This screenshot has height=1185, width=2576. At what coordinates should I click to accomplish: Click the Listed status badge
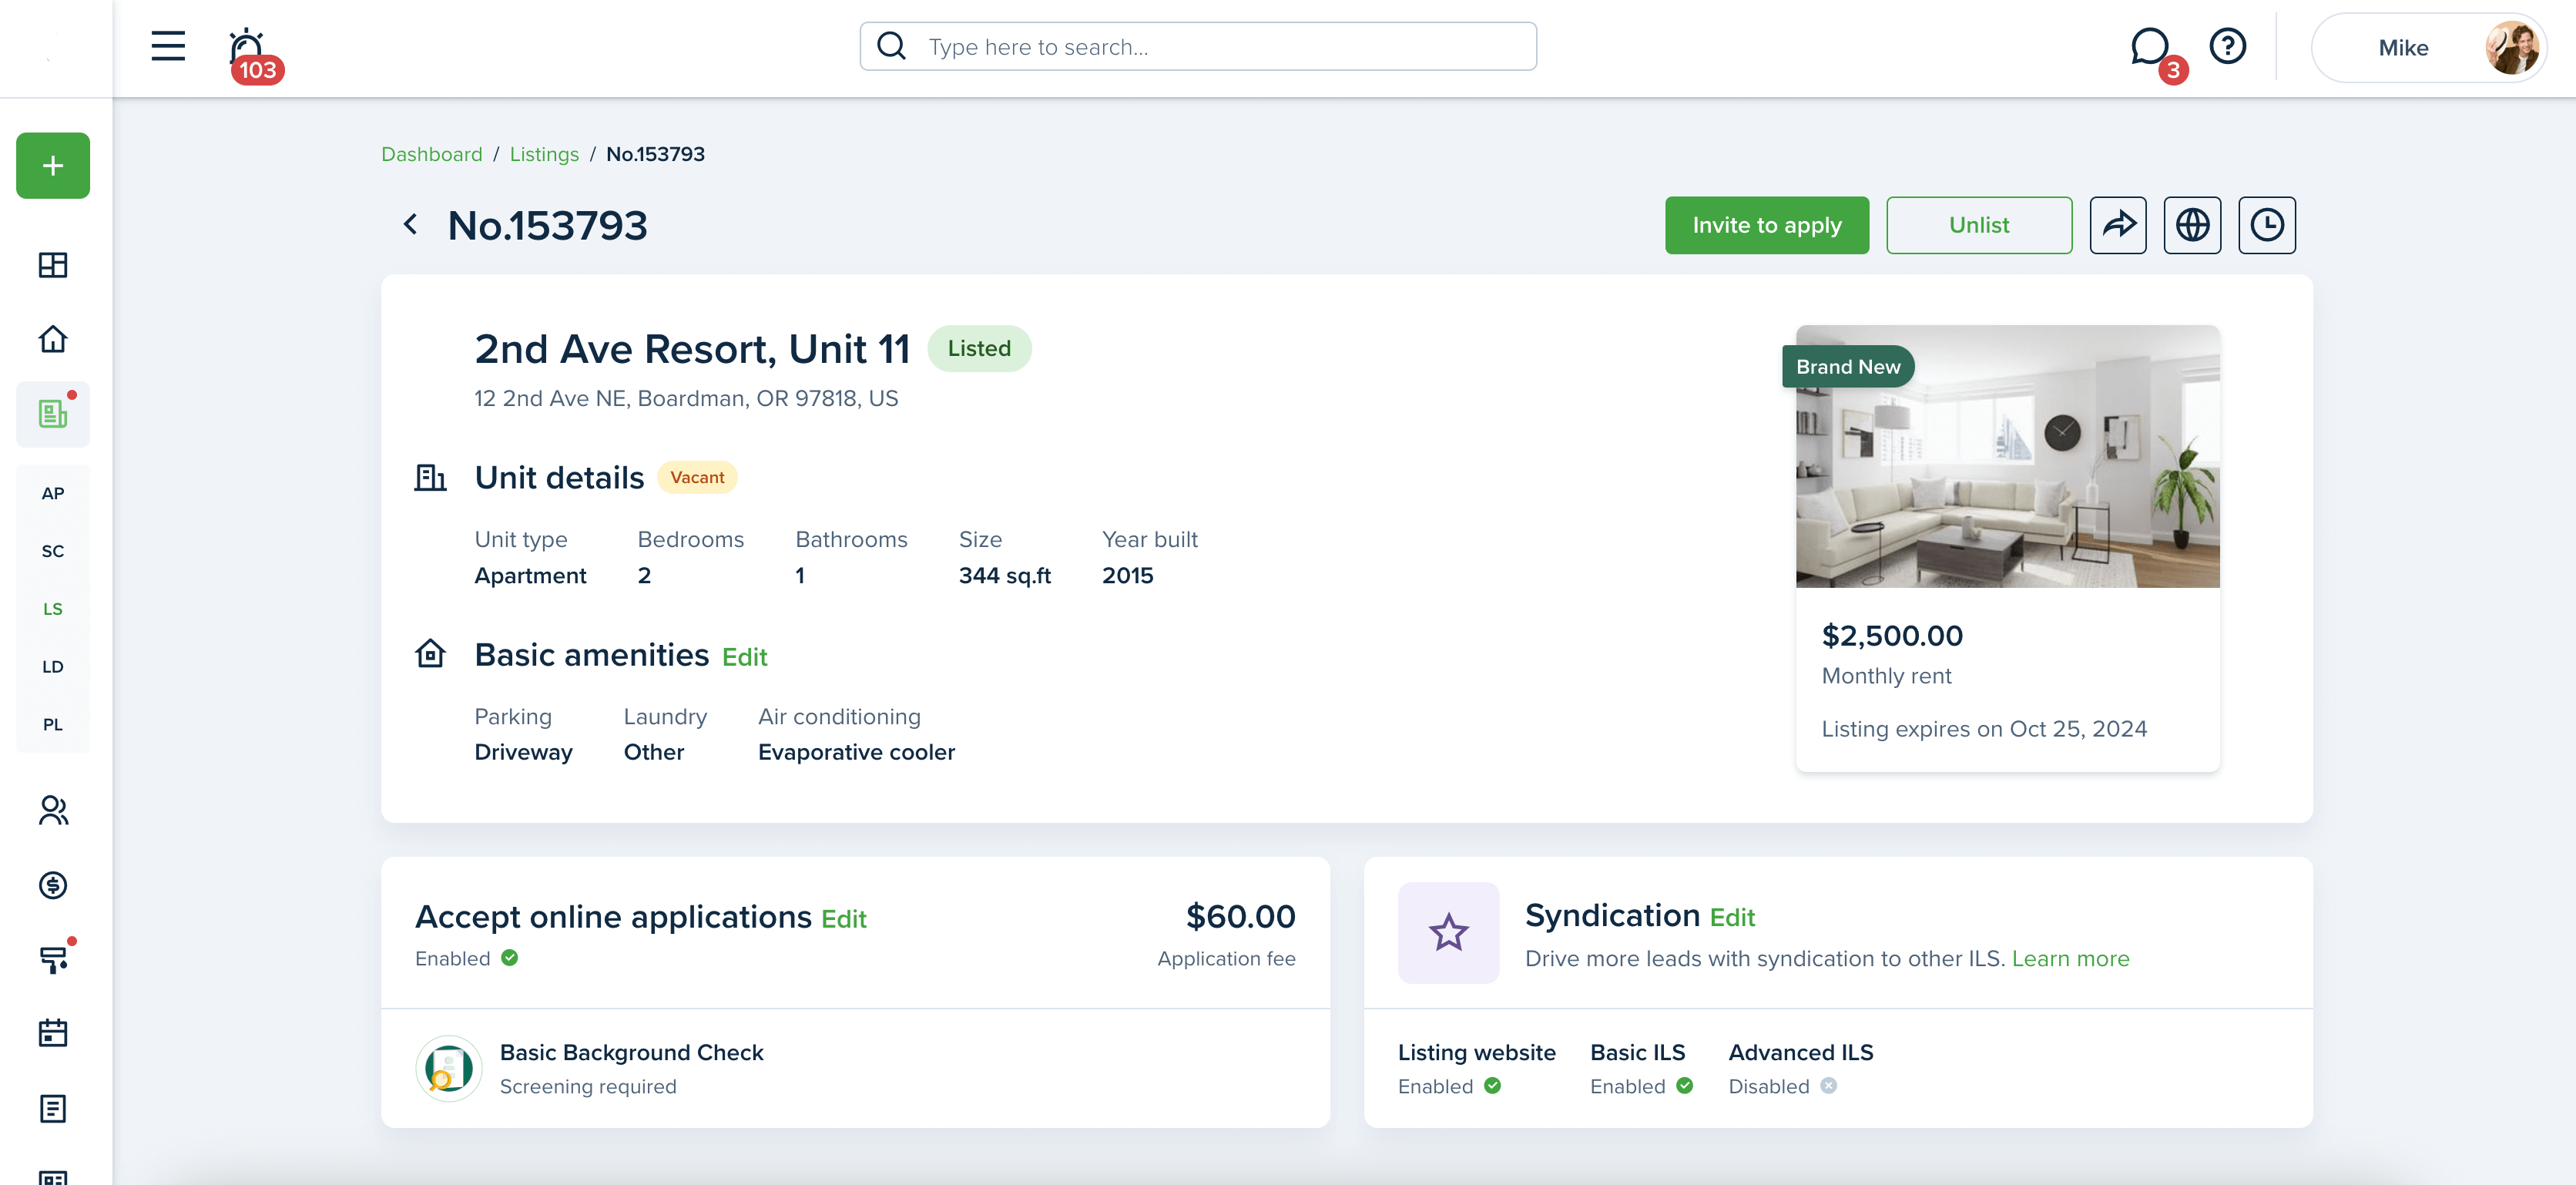[978, 348]
